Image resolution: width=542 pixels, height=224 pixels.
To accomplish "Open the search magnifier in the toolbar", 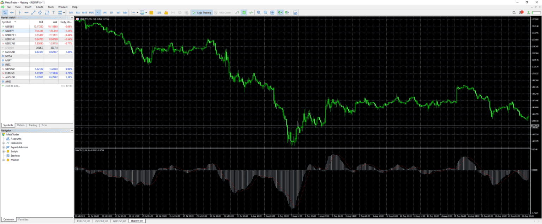I will point(514,12).
